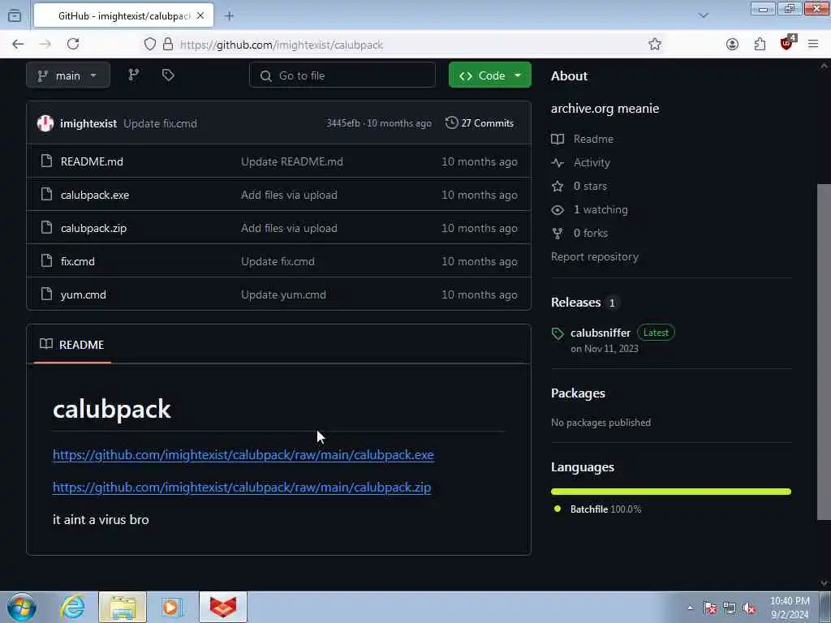Image resolution: width=831 pixels, height=623 pixels.
Task: Open the yum.cmd file
Action: (84, 294)
